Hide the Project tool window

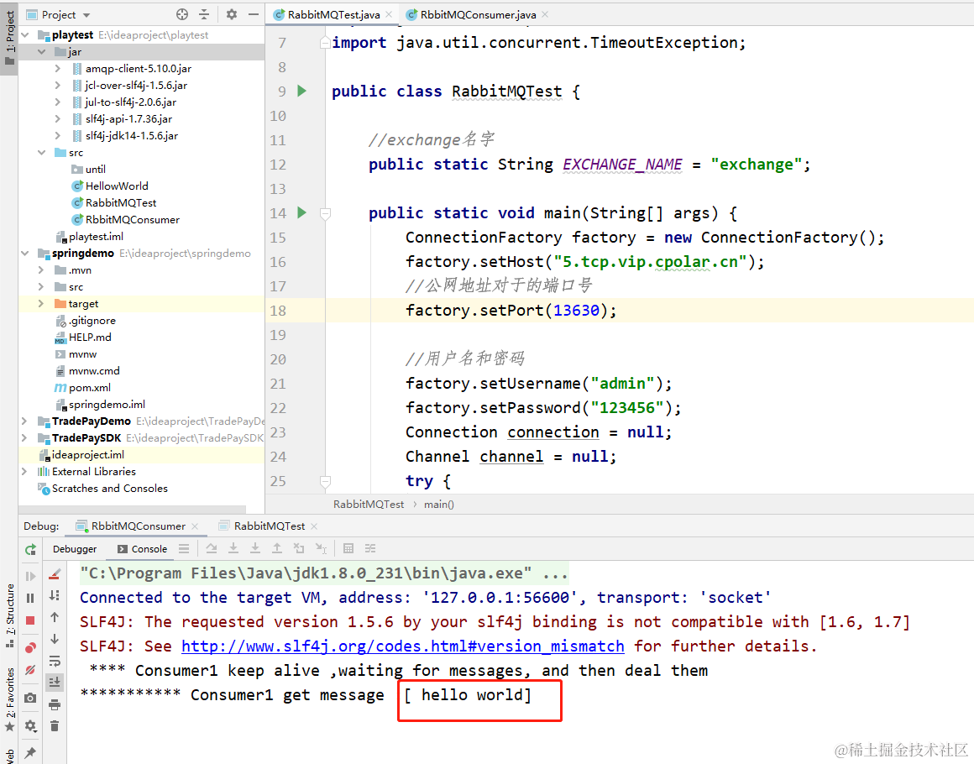[x=253, y=14]
